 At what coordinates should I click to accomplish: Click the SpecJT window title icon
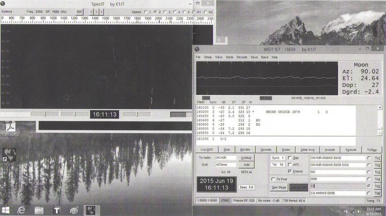[x=3, y=3]
